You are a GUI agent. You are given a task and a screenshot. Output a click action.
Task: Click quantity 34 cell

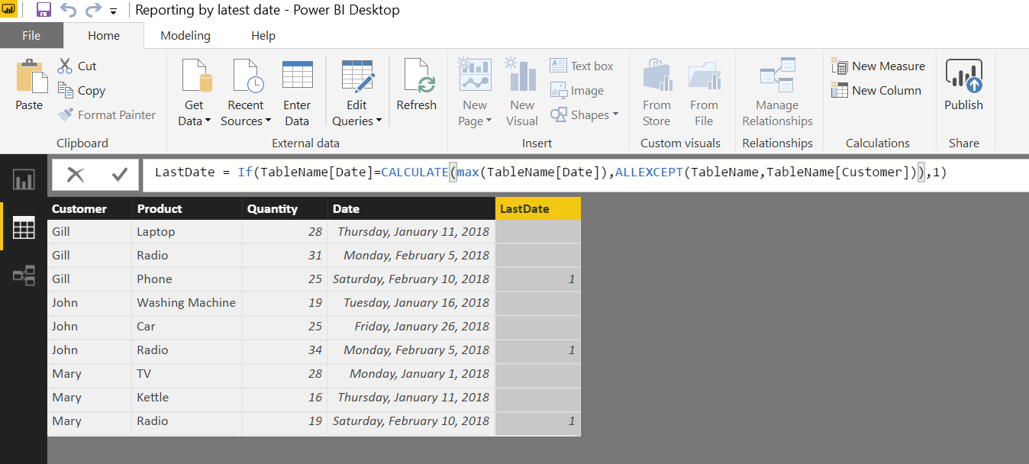pos(284,350)
